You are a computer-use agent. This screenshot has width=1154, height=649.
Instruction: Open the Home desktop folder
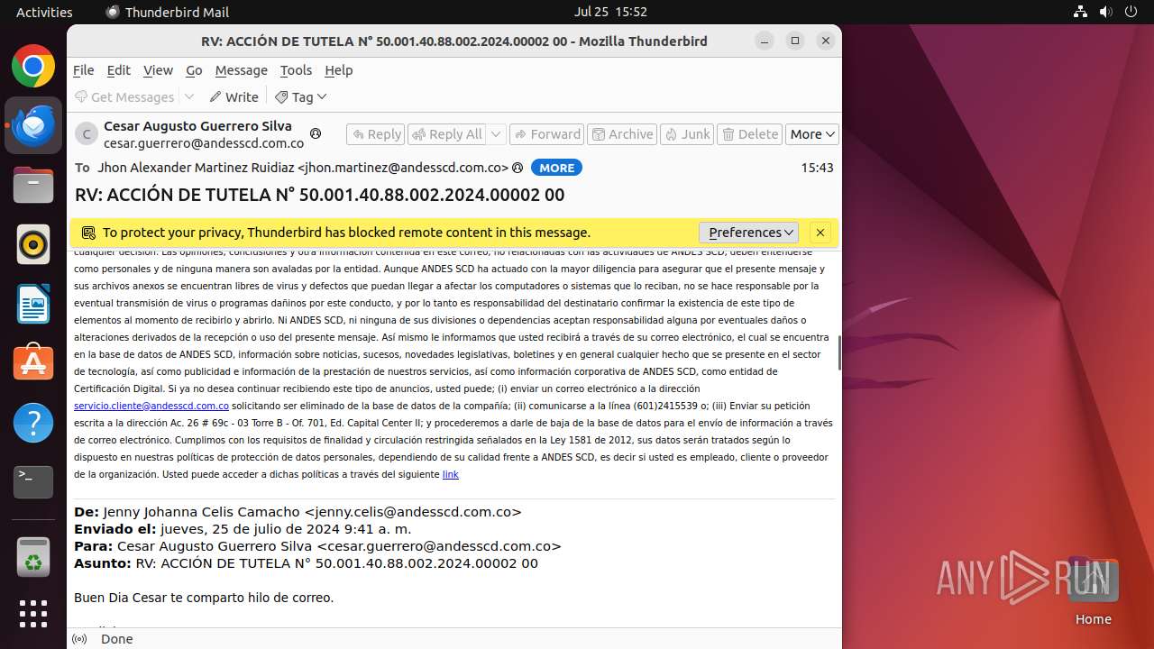point(1093,590)
